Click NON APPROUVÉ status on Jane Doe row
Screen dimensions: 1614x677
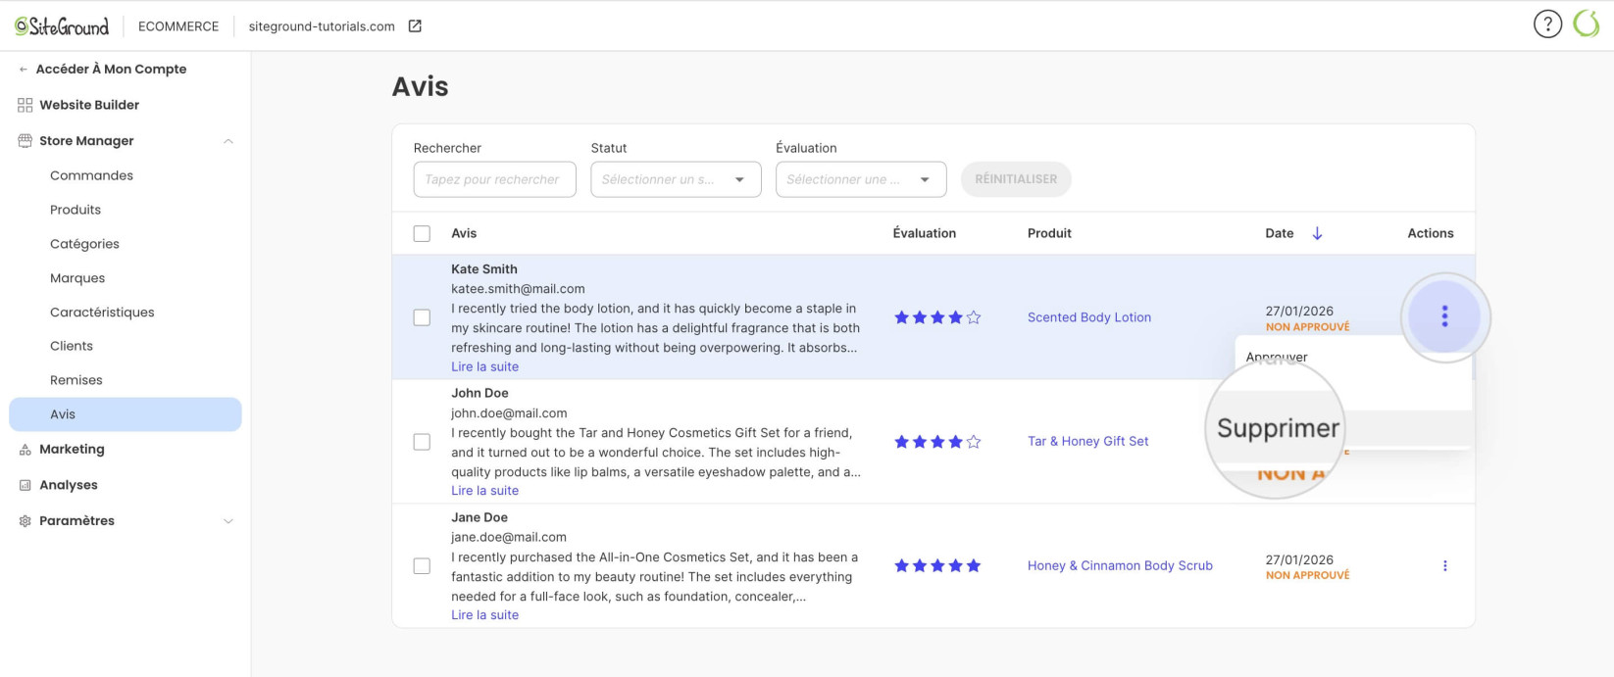point(1307,576)
